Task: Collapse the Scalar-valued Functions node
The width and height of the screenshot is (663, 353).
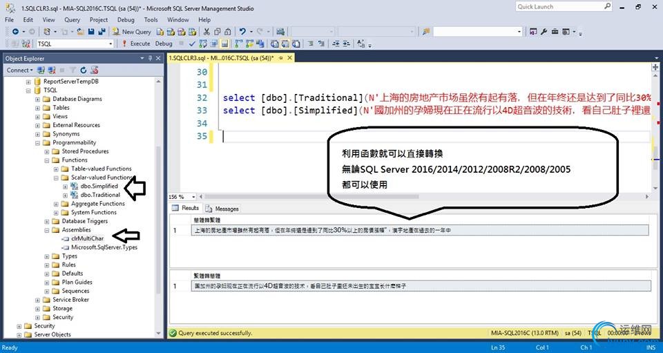Action: point(56,178)
